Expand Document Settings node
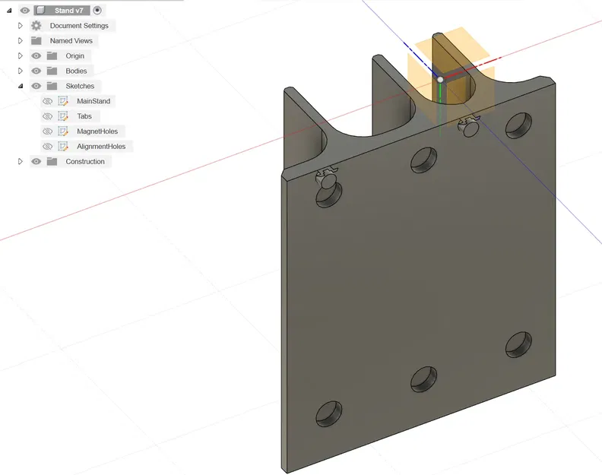602x475 pixels. 21,26
